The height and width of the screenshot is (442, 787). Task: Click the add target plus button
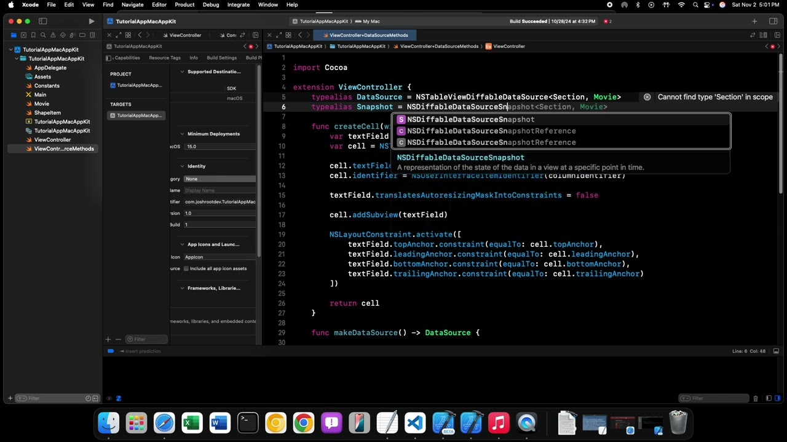(108, 339)
